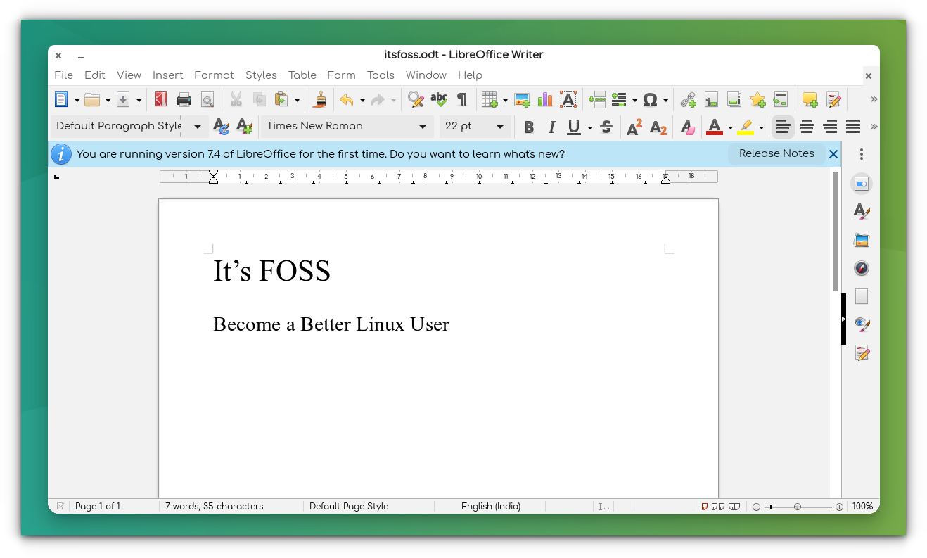The width and height of the screenshot is (927, 558).
Task: Select the Clone Formatting paintbrush
Action: tap(320, 100)
